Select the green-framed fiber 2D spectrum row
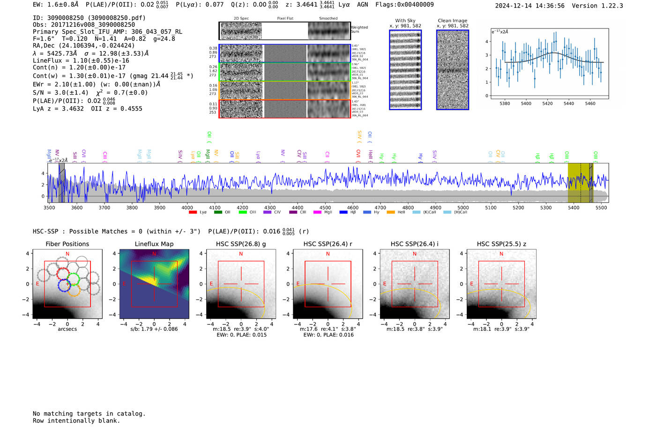 [x=285, y=72]
